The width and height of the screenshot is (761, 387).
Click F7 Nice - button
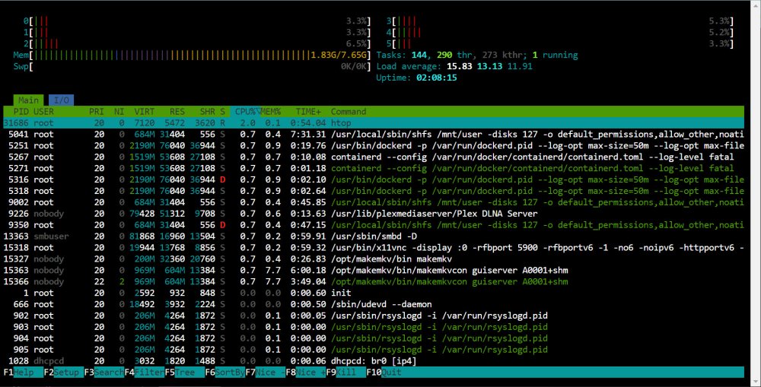click(x=265, y=373)
